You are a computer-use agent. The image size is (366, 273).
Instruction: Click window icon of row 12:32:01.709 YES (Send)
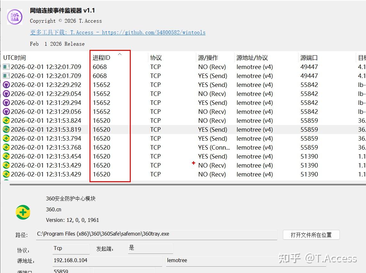[x=6, y=76]
